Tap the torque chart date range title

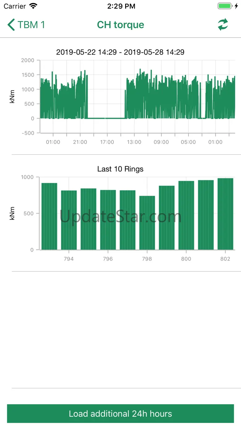120,52
